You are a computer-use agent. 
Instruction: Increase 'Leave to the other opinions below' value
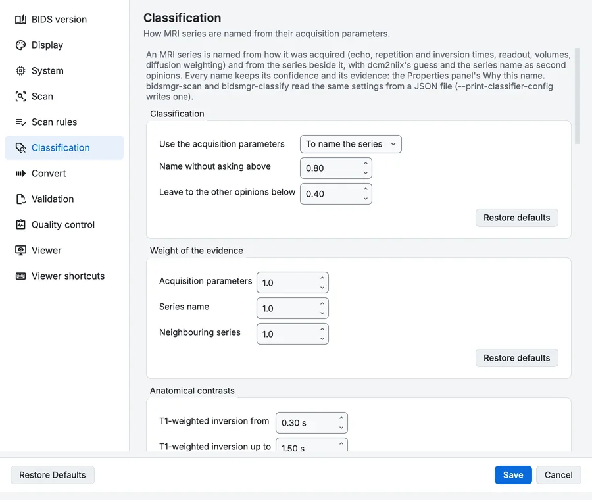(366, 189)
